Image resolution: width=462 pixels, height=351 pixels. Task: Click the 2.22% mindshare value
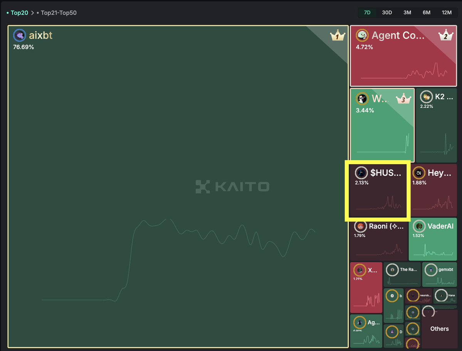[426, 106]
